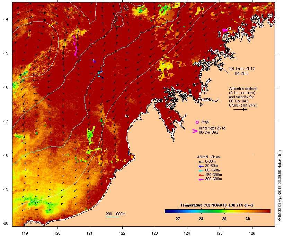Click colorbar tick label 29
Screen dimensions: 284x236
pyautogui.click(x=224, y=219)
